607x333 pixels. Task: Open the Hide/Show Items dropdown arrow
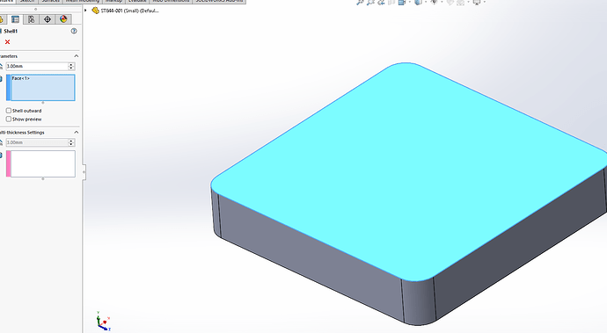click(442, 3)
